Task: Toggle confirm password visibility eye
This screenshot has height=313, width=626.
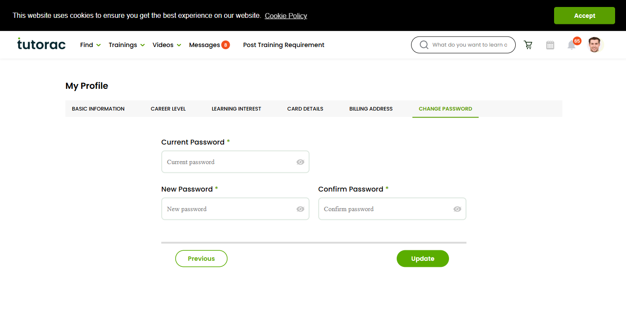Action: tap(457, 209)
